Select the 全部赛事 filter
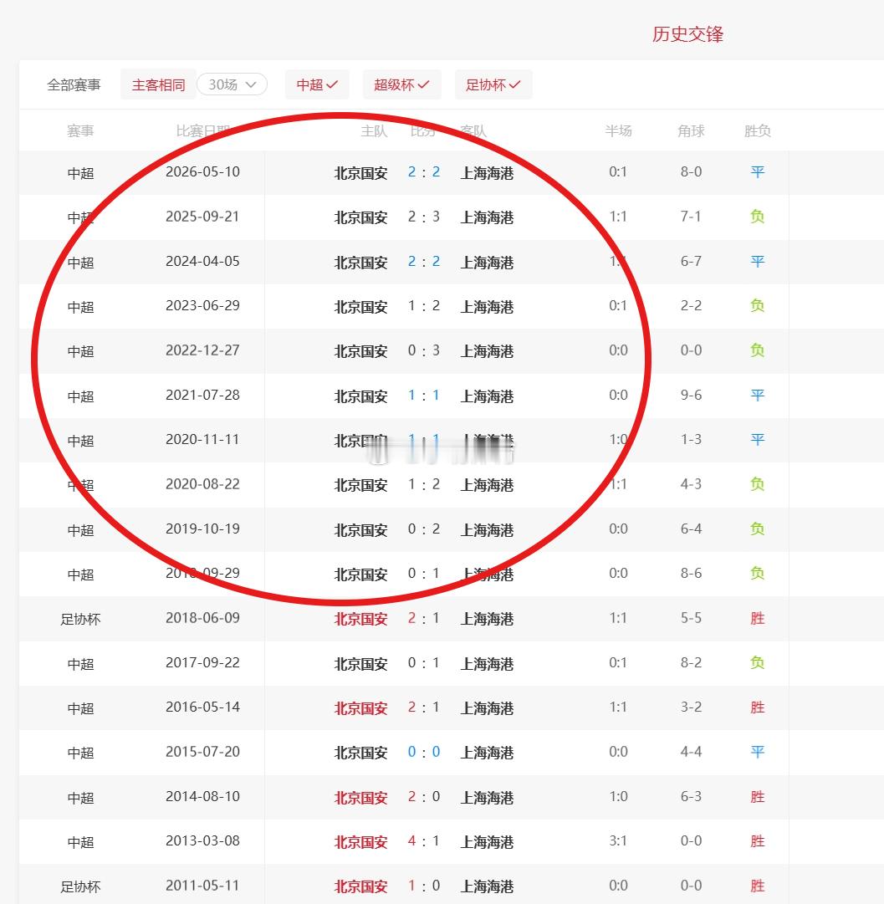This screenshot has width=884, height=904. click(x=74, y=84)
